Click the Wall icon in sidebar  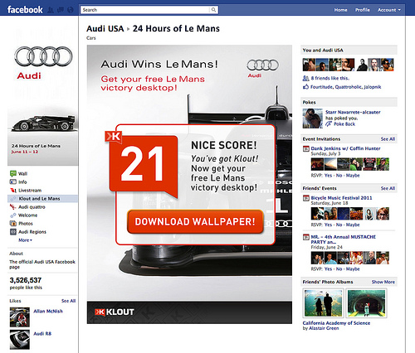pyautogui.click(x=13, y=173)
